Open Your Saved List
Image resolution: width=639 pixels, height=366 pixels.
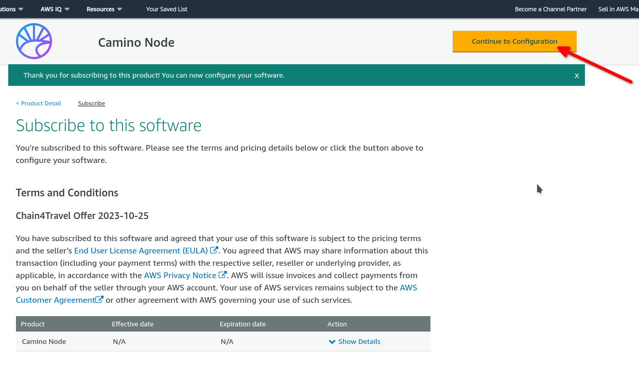tap(167, 9)
